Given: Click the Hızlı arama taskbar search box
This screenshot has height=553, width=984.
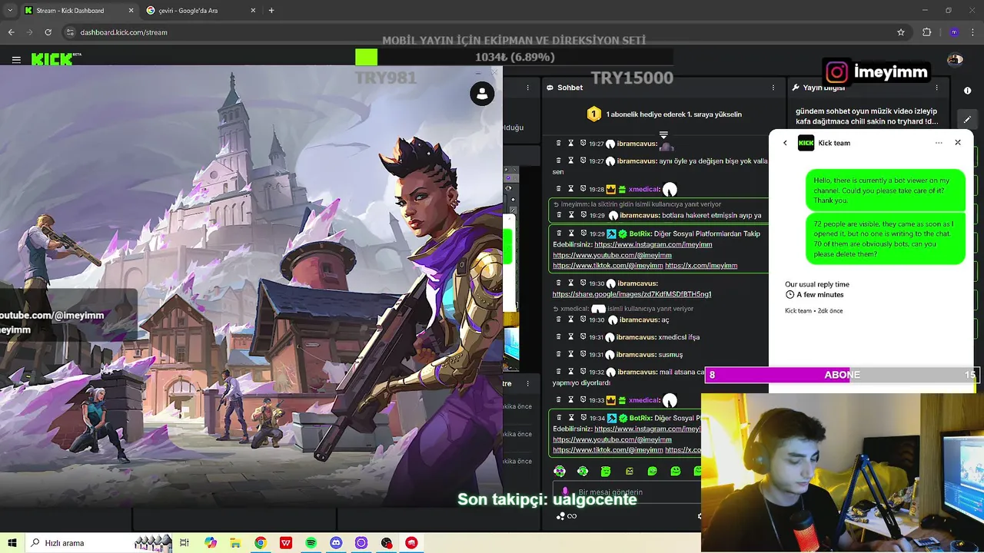Looking at the screenshot, I should (x=100, y=543).
